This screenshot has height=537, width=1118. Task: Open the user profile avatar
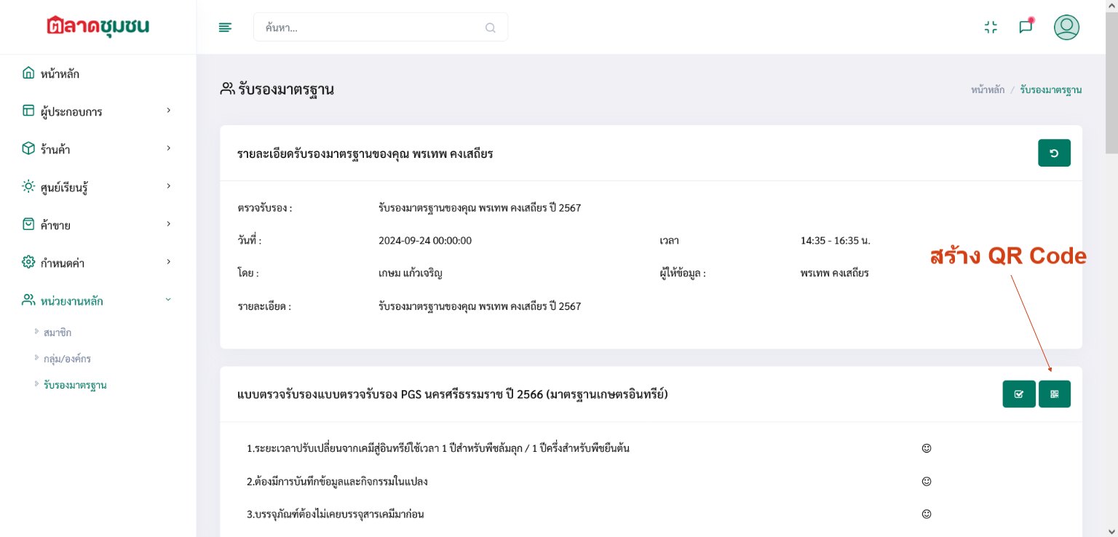coord(1066,28)
